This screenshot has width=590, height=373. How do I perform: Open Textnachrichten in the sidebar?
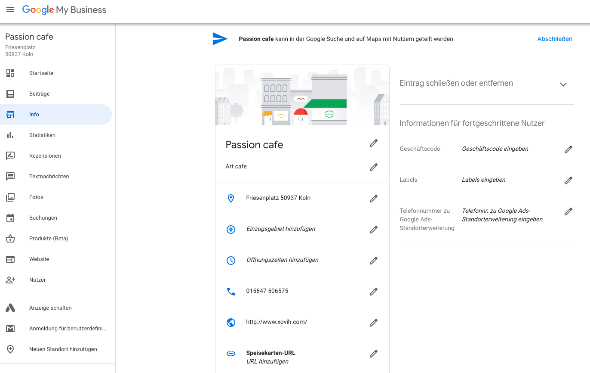[x=56, y=177]
